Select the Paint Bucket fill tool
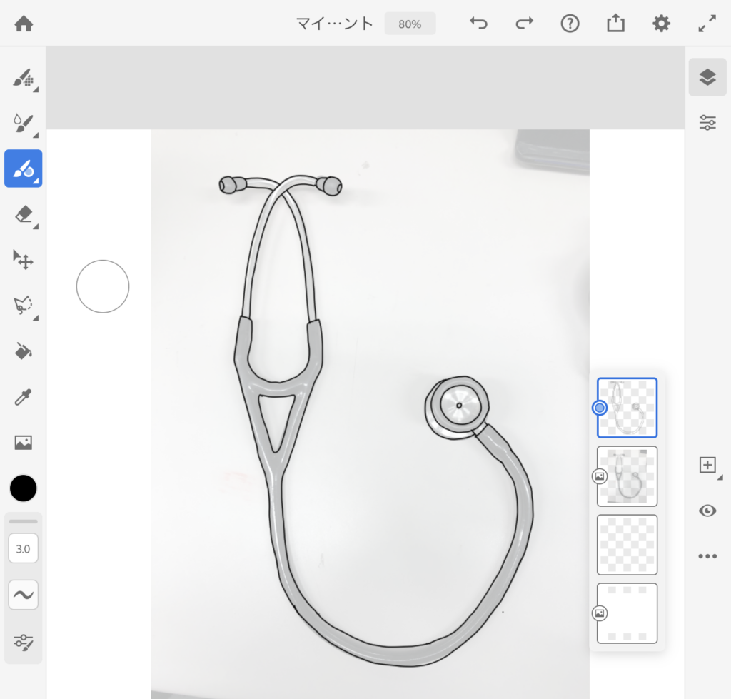This screenshot has width=731, height=699. tap(24, 351)
